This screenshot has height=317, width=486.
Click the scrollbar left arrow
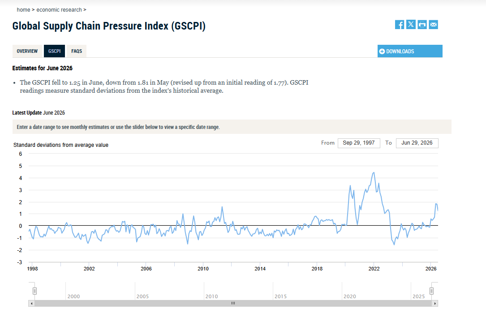pos(31,304)
